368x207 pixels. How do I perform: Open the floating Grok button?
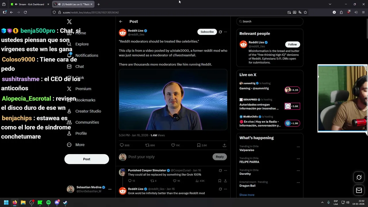tap(359, 177)
